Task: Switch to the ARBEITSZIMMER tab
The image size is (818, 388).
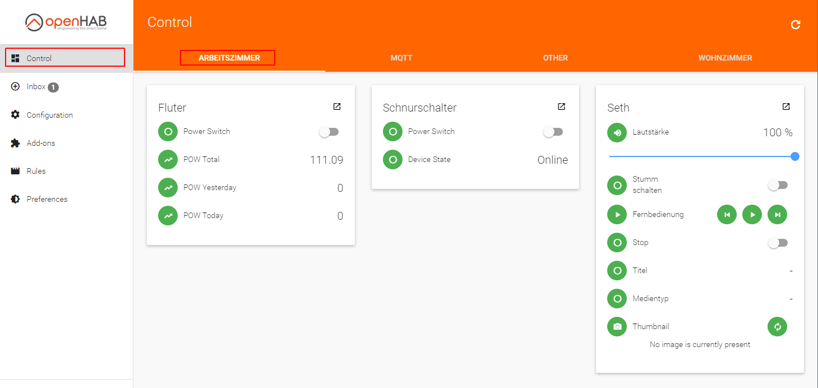Action: coord(229,58)
